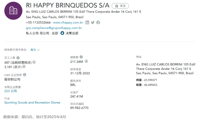This screenshot has width=203, height=122.
Task: Click circled A icon after 3,181 (总计)
Action: pyautogui.click(x=24, y=67)
